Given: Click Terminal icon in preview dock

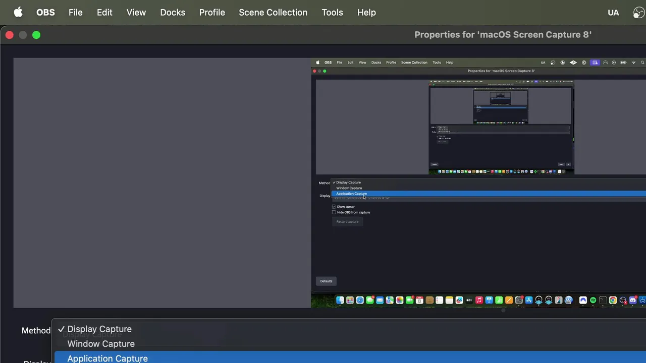Looking at the screenshot, I should tap(603, 300).
